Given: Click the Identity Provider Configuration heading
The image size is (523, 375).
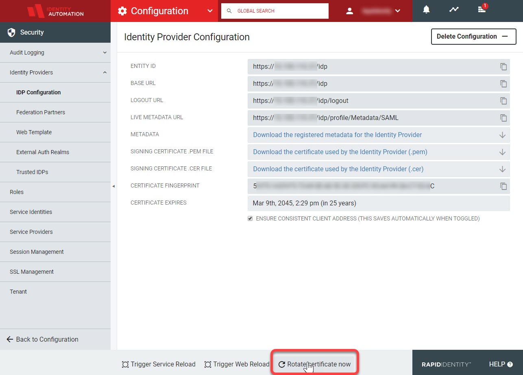Looking at the screenshot, I should click(187, 37).
